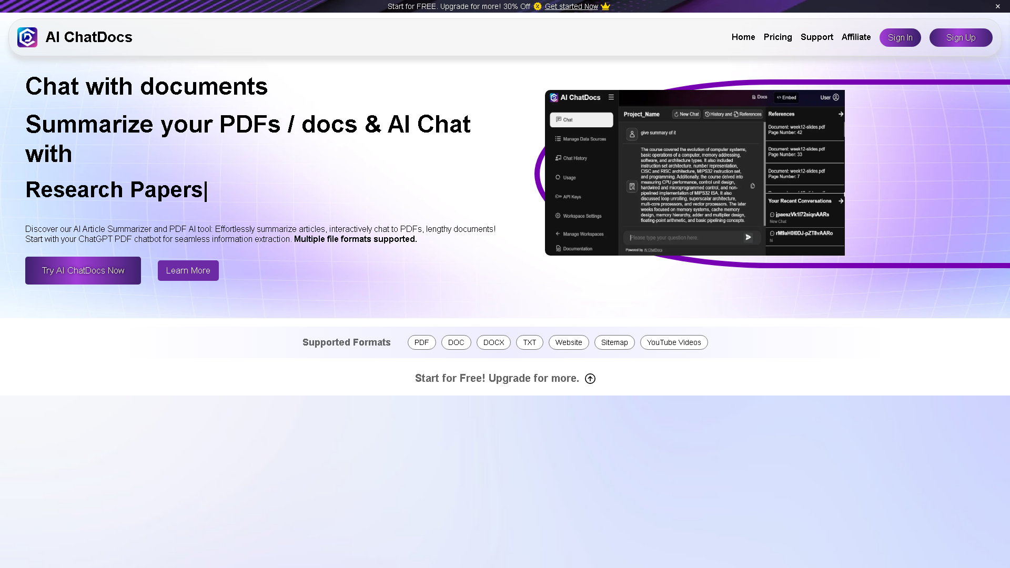Open the Pricing page
The image size is (1010, 568).
point(777,37)
